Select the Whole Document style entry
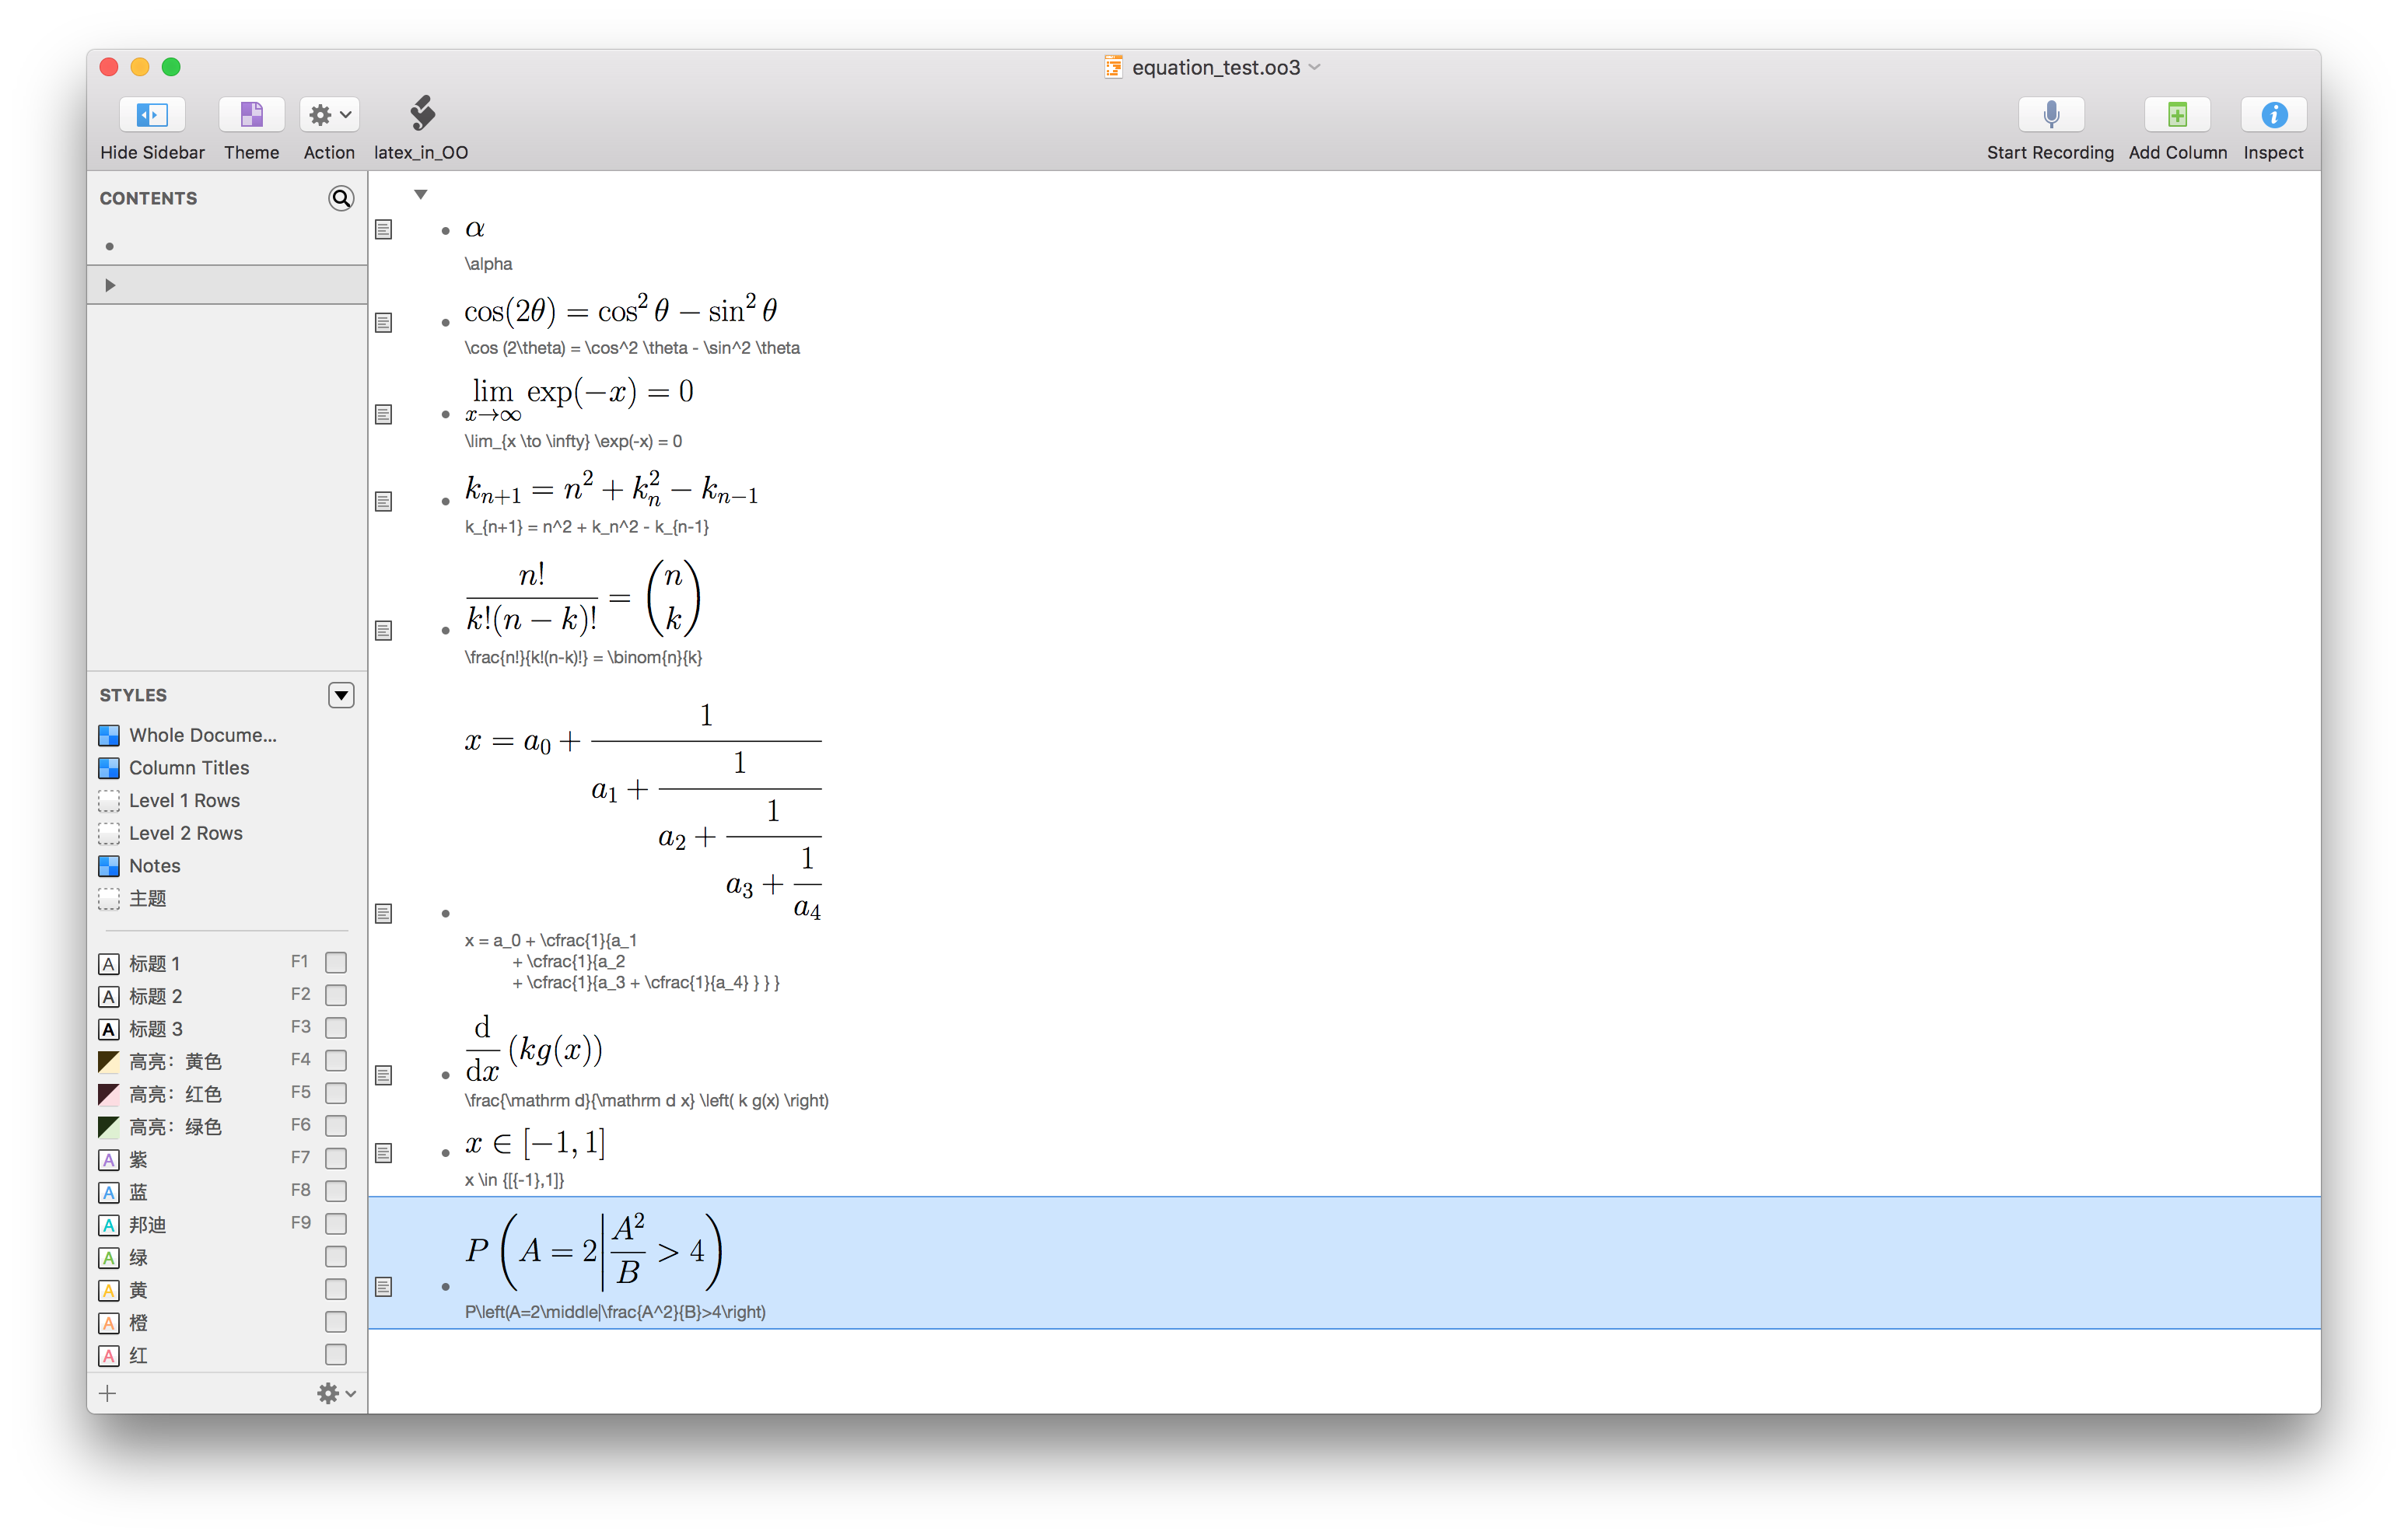The image size is (2408, 1538). point(203,735)
